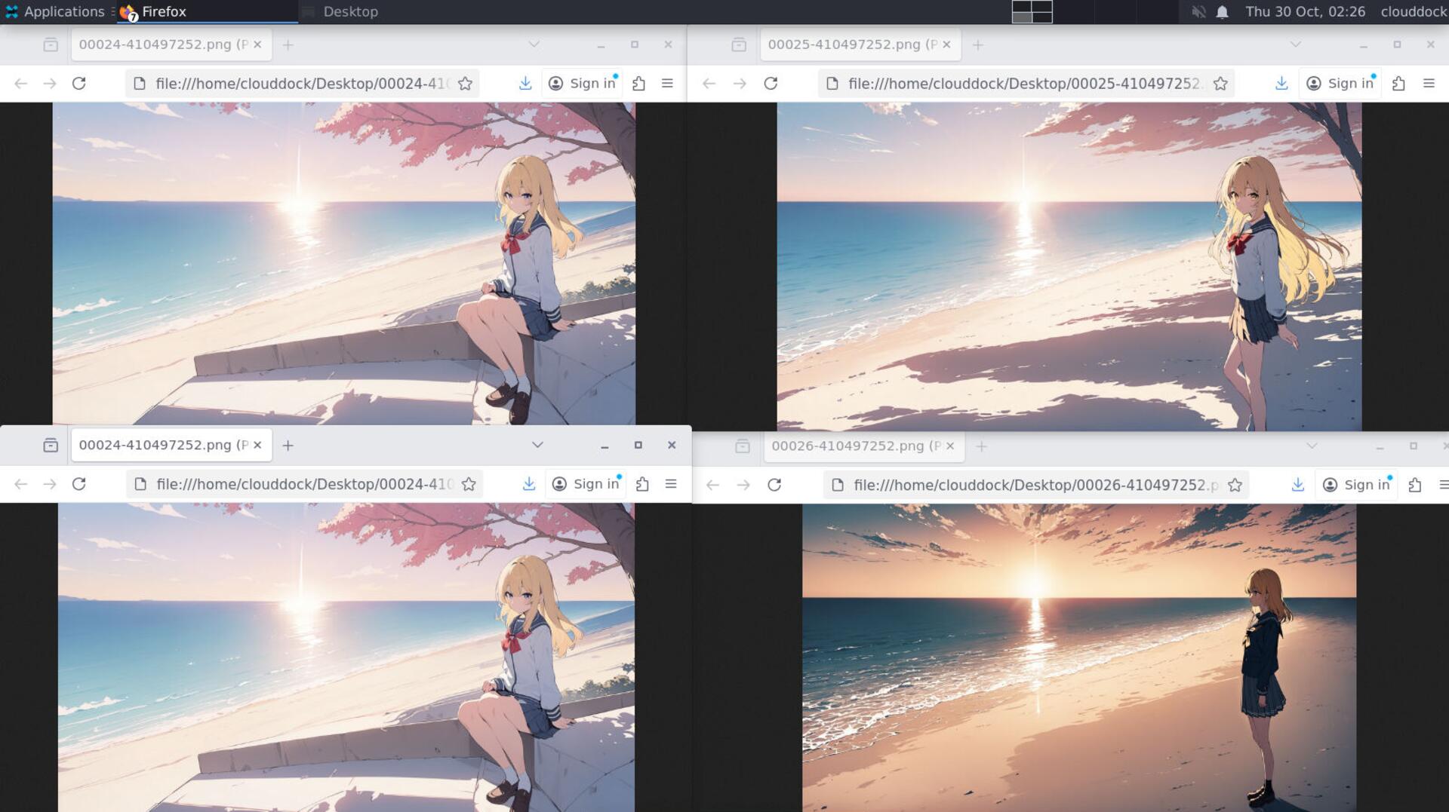Add a new tab beside the 00025 tab

[978, 45]
